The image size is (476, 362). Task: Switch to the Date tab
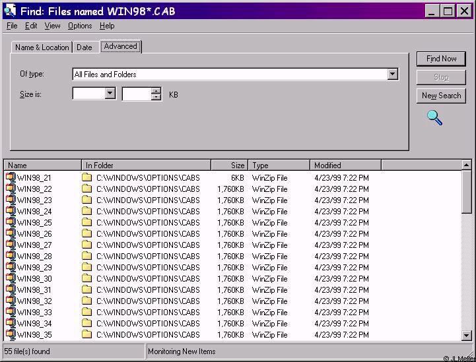[85, 47]
